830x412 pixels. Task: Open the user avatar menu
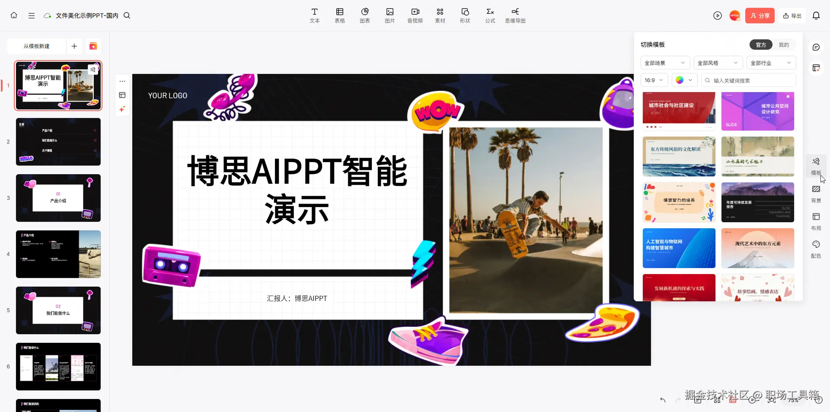735,16
